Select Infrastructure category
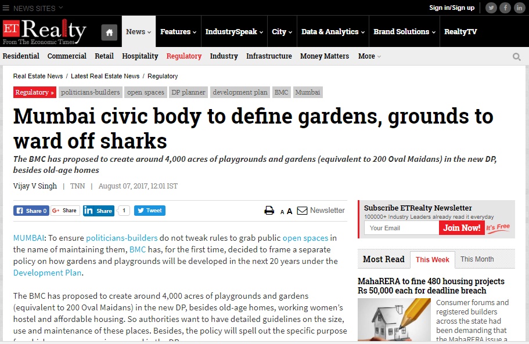This screenshot has width=529, height=344. coord(269,56)
